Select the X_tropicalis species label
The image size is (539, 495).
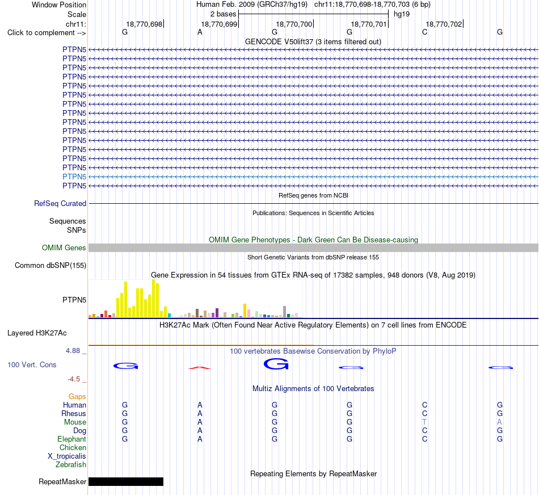(67, 456)
